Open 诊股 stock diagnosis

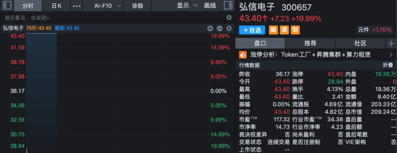coord(137,5)
